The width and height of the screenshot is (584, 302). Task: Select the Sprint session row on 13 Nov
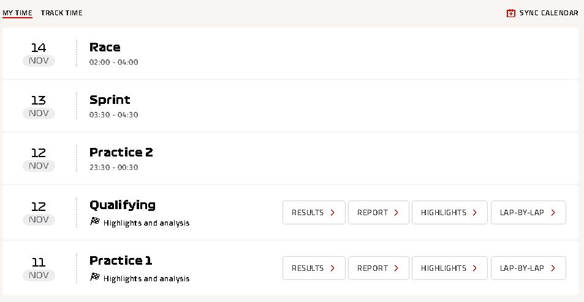(290, 106)
